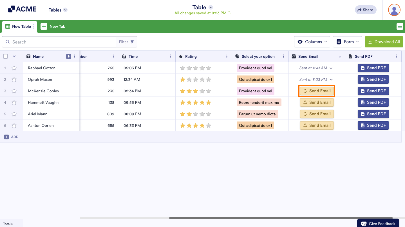Click the New Tab label
Screen dimensions: 405x227
click(x=57, y=26)
